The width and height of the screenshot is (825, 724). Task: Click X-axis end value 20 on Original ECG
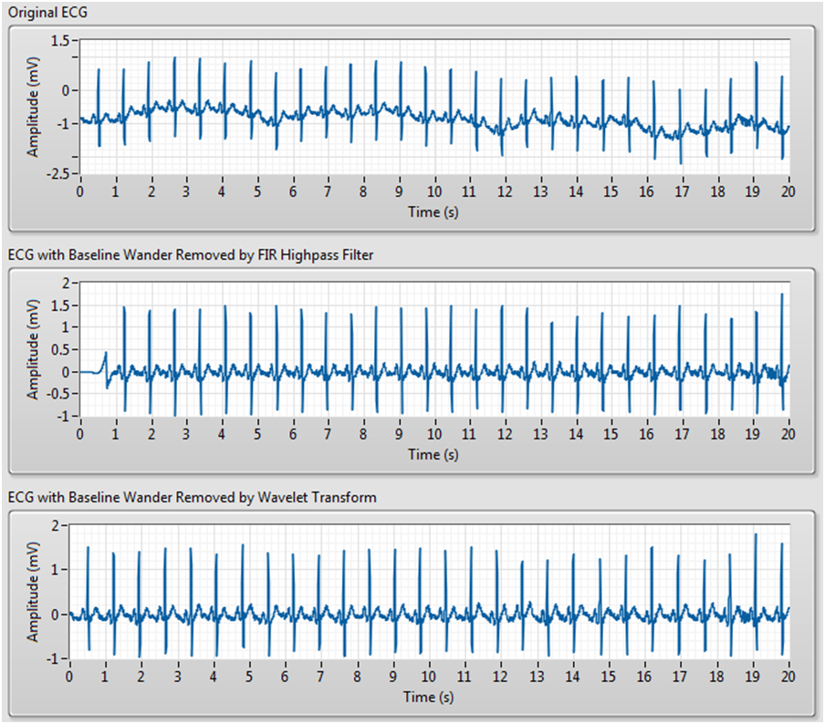pyautogui.click(x=788, y=192)
